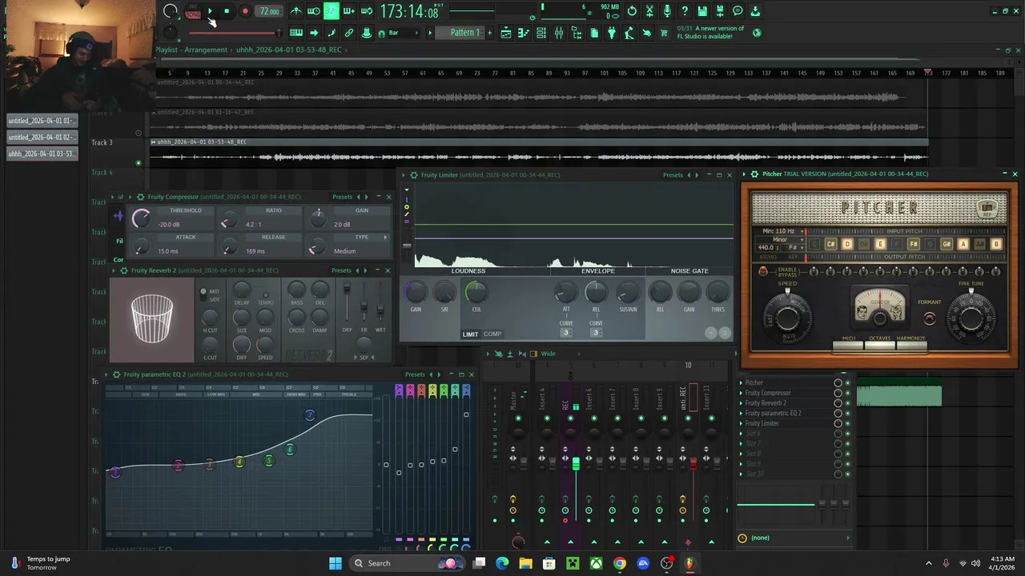Toggle typing keyboard to piano icon
Screen dimensions: 1025x576
pos(296,33)
